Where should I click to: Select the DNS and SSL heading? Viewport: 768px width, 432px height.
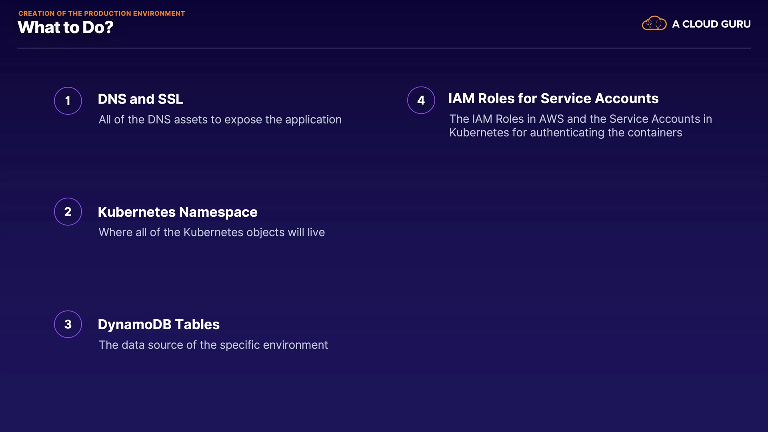click(x=140, y=99)
